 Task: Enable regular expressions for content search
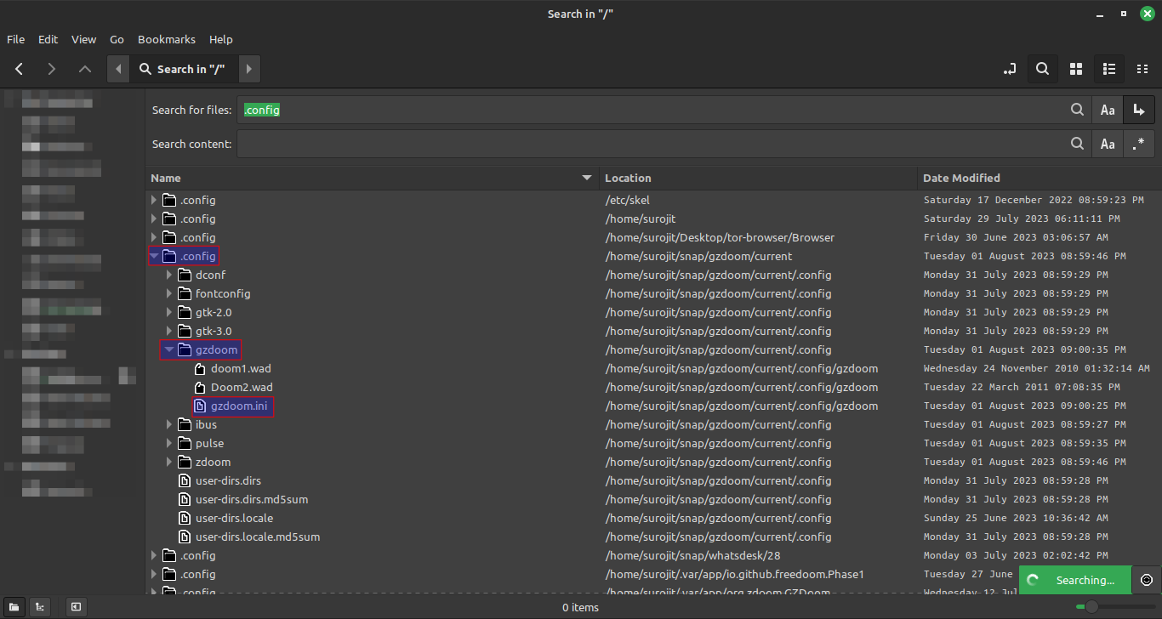click(1138, 144)
